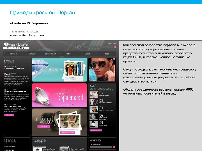Open the 'fashion tv website opened' banner
Viewport: 202px width, 151px height.
coord(59,95)
